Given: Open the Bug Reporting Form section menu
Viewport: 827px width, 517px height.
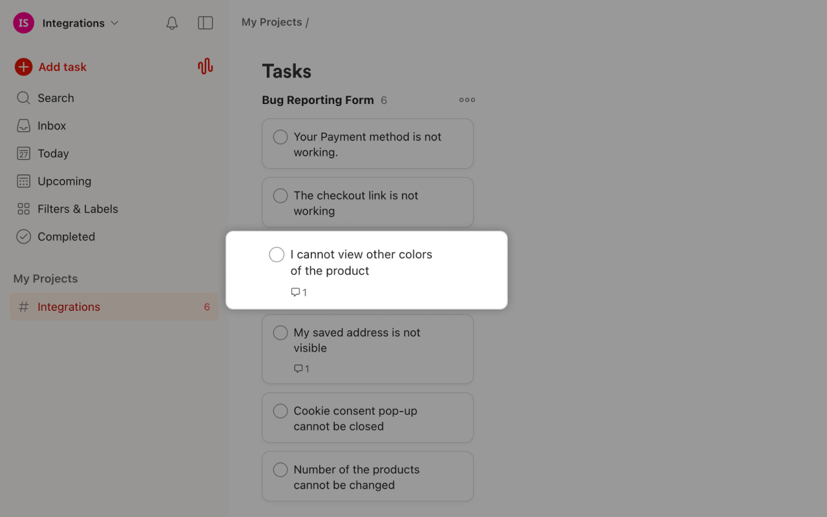Looking at the screenshot, I should [466, 100].
